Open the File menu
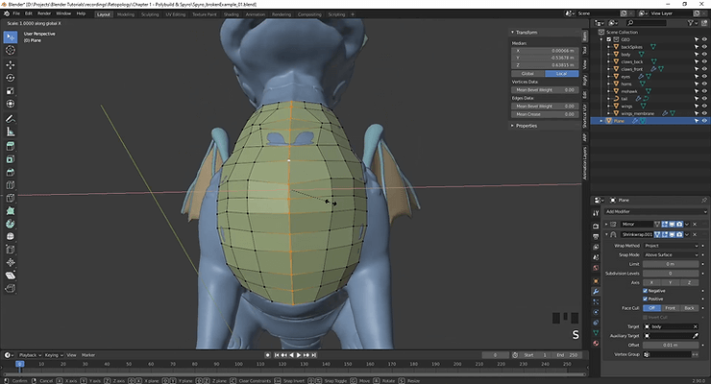 (16, 13)
